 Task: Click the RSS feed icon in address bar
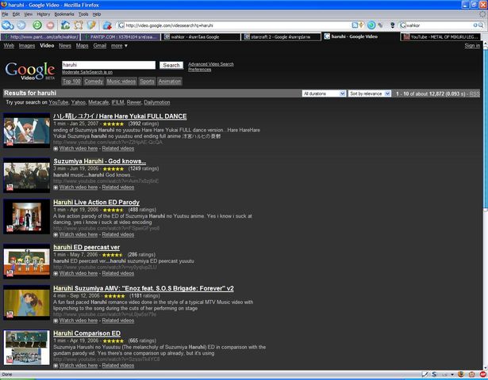[355, 25]
